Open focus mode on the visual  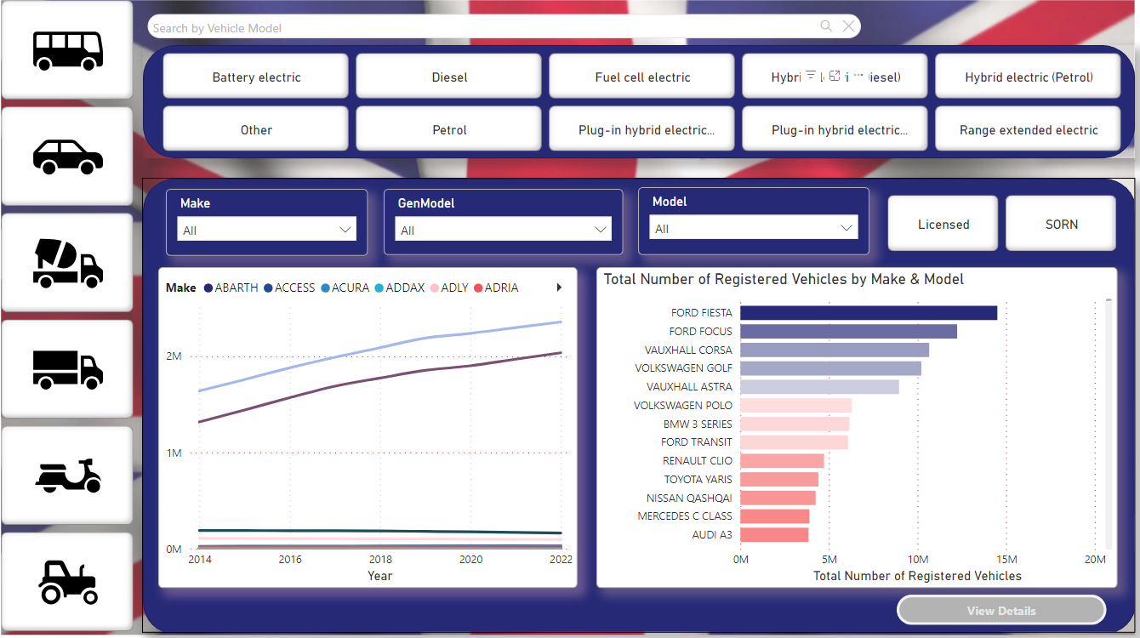[835, 76]
